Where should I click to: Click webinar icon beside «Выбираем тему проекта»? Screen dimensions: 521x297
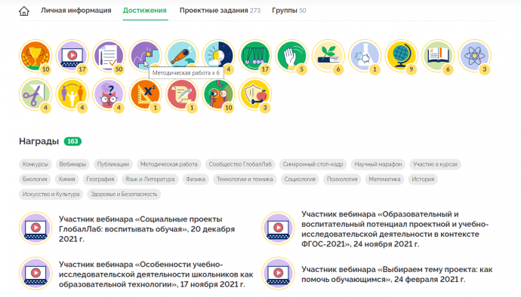click(278, 274)
